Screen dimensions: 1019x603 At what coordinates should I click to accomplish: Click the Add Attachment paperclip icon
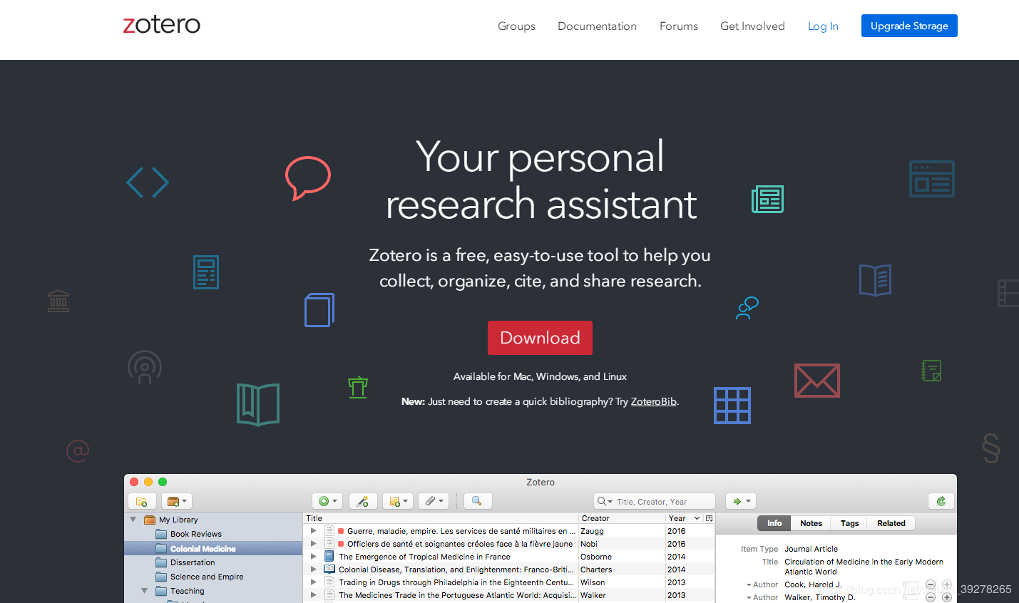click(434, 501)
